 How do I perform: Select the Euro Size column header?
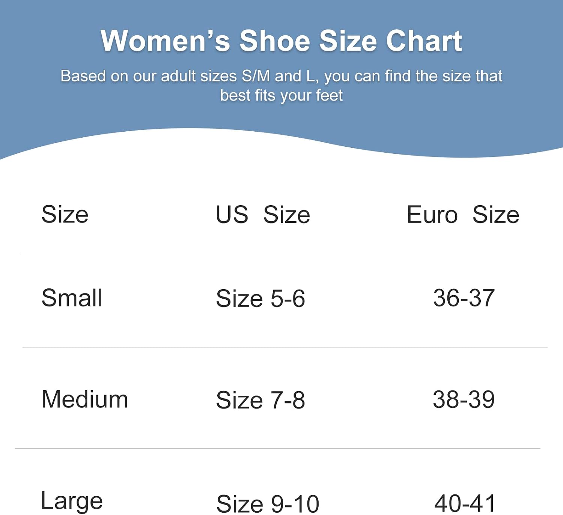(463, 215)
